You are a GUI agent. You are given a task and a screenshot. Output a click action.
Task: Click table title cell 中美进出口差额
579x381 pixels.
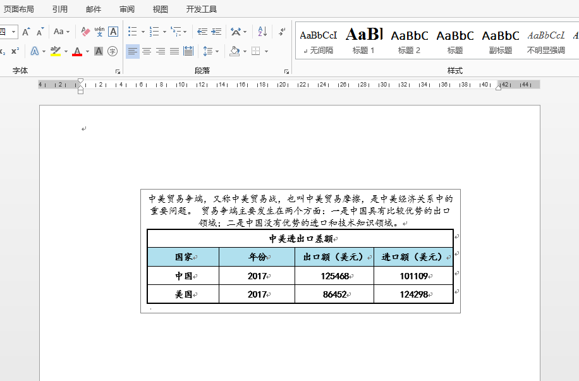(300, 238)
